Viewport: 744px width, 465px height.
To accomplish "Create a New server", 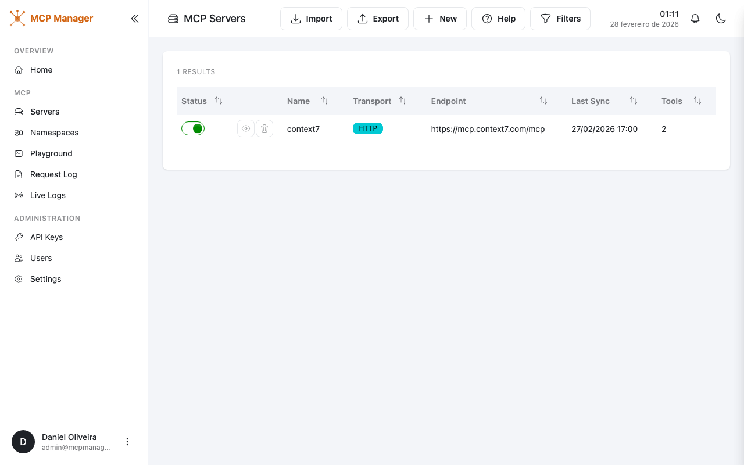I will pos(440,19).
